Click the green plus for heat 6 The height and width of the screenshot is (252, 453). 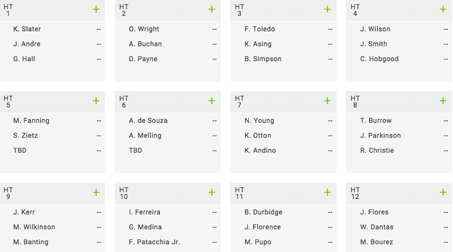[x=211, y=101]
